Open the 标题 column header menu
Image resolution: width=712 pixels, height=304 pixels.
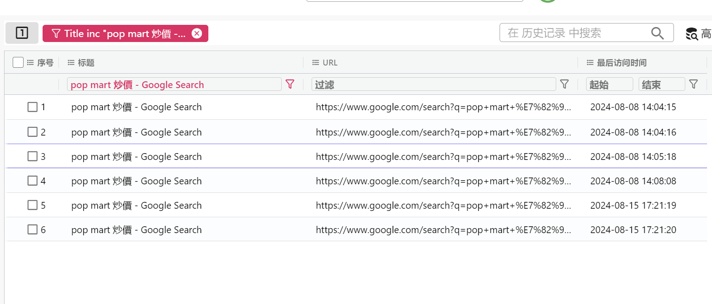point(71,63)
